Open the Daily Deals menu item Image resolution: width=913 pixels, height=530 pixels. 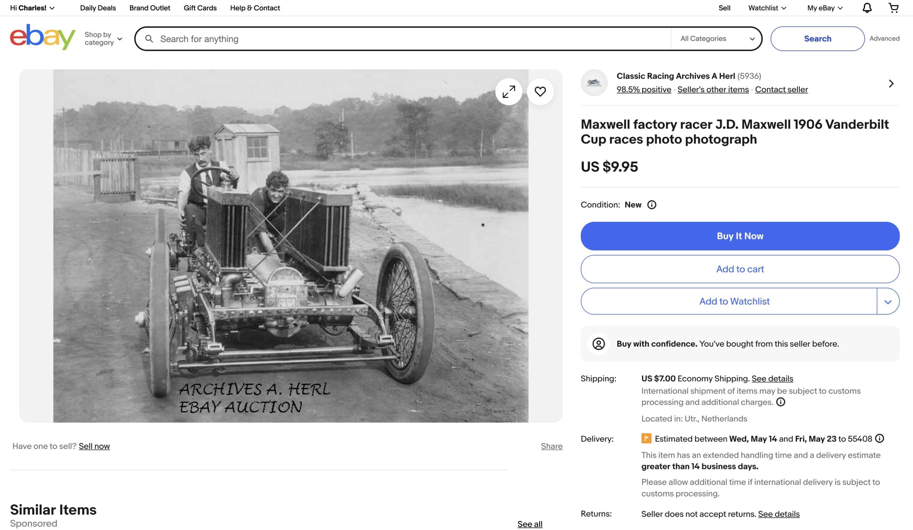click(x=98, y=8)
